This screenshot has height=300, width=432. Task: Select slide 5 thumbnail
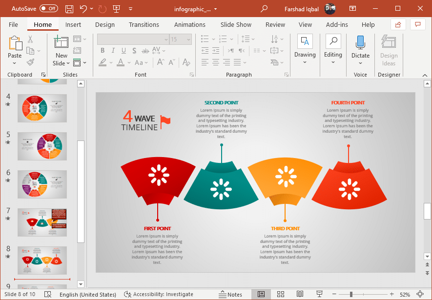tap(42, 146)
